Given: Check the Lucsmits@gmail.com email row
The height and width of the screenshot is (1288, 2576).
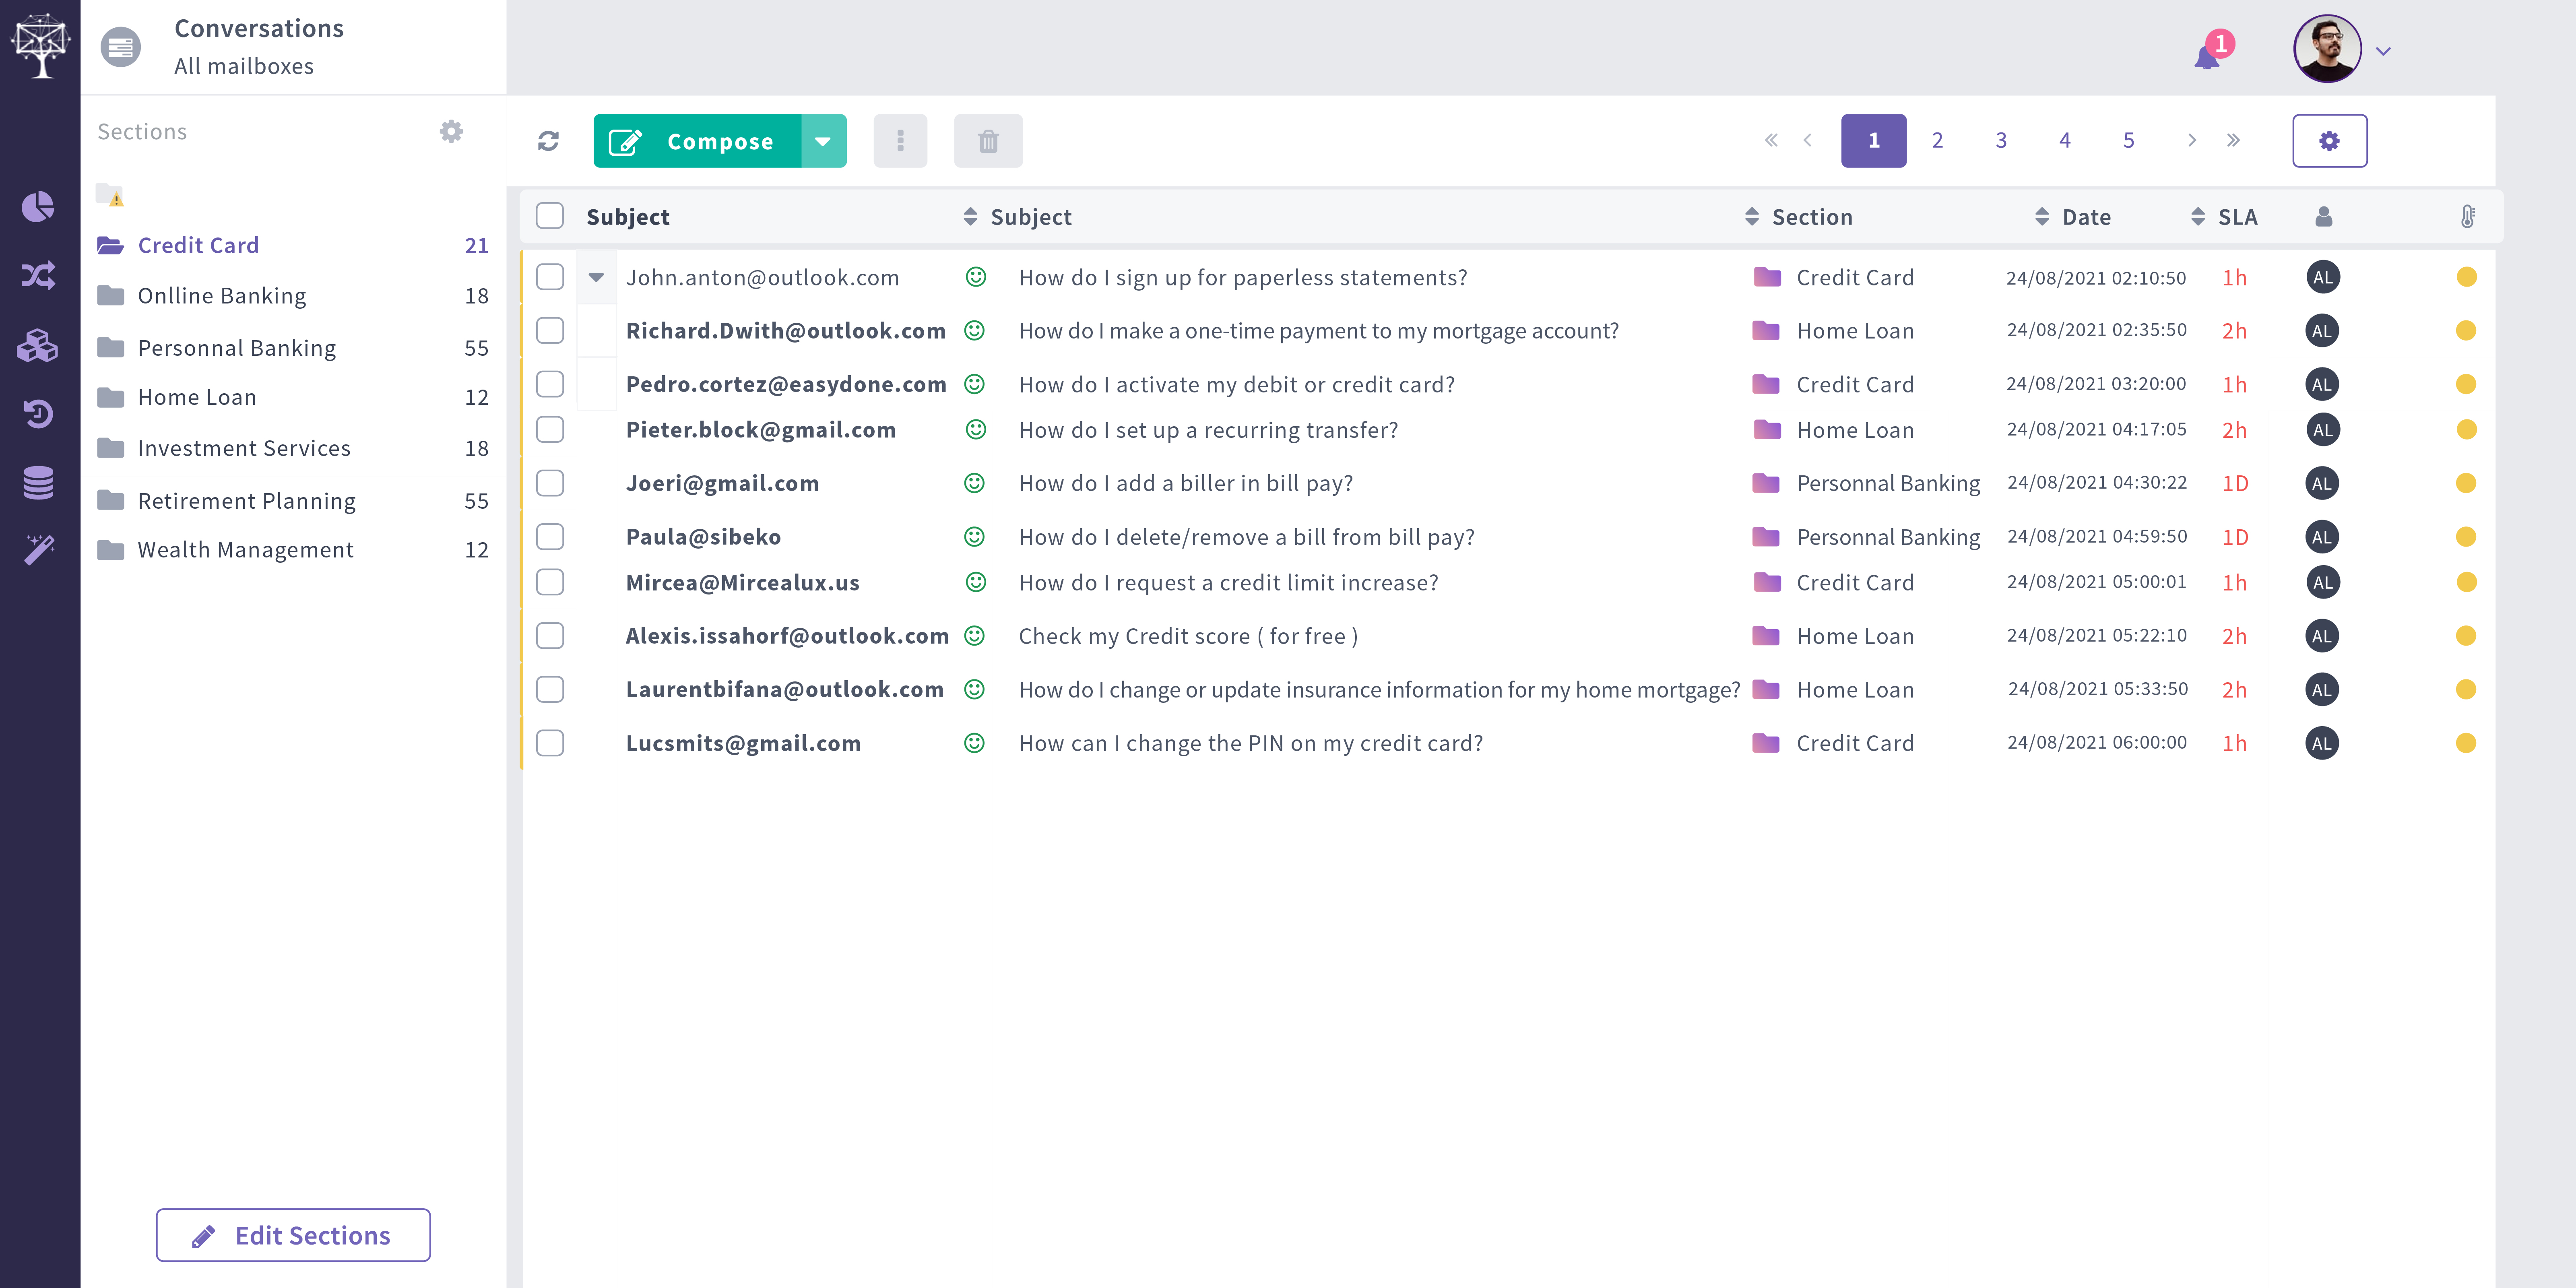Looking at the screenshot, I should [x=549, y=743].
